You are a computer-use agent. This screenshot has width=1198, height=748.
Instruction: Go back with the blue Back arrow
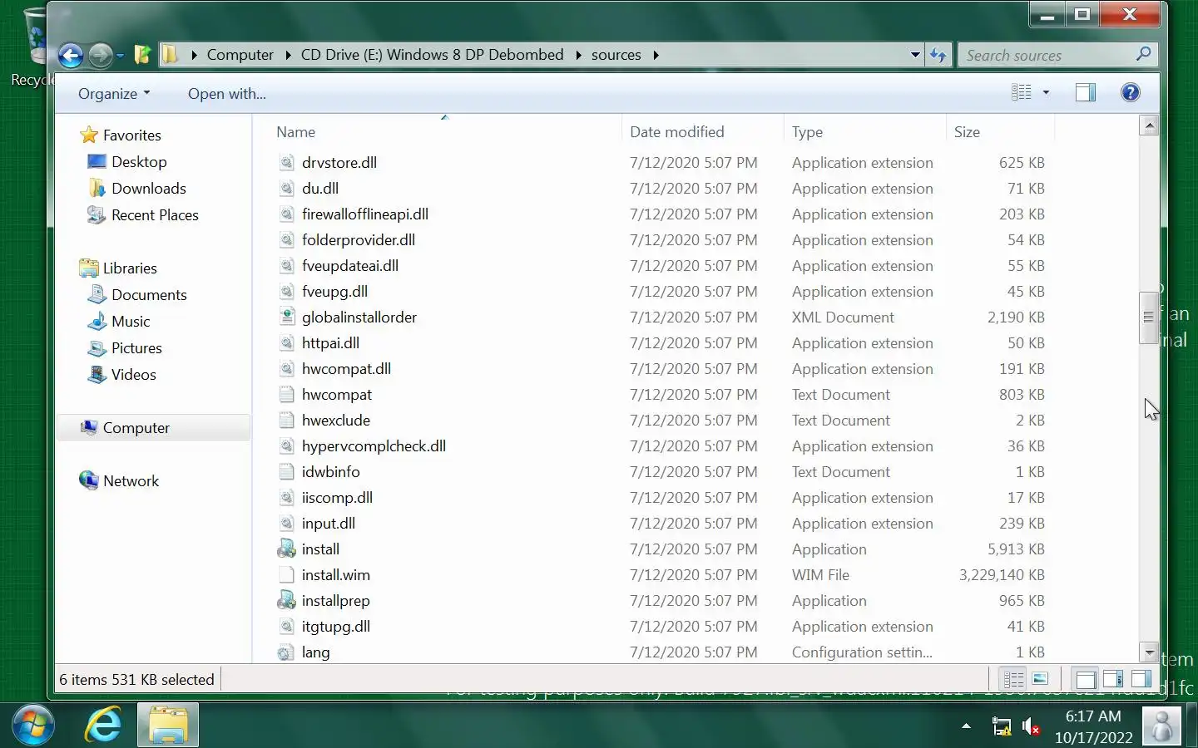click(x=71, y=56)
